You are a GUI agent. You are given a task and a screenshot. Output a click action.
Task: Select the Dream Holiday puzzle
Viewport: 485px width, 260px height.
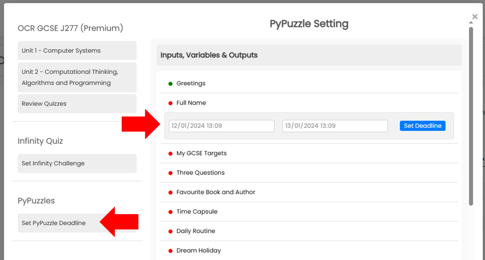(199, 251)
